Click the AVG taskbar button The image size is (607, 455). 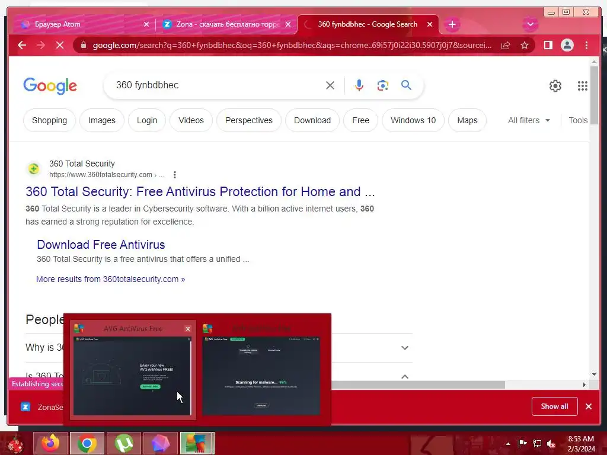197,443
